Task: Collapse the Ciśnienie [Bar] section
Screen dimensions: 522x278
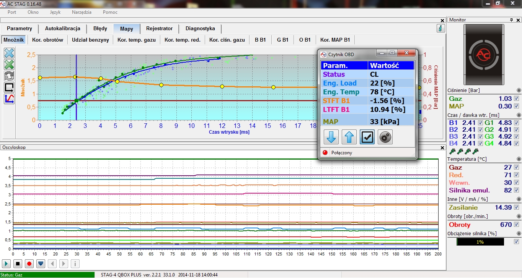Action: point(519,91)
